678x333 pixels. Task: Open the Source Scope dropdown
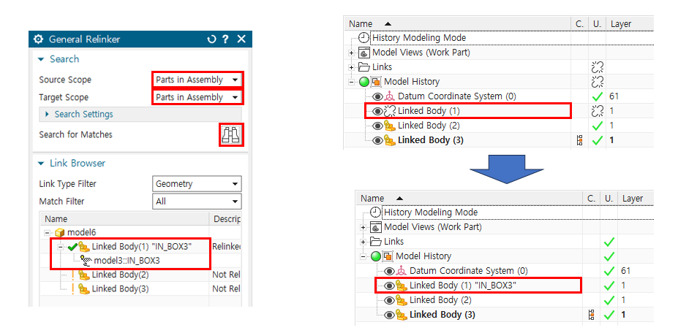[197, 80]
